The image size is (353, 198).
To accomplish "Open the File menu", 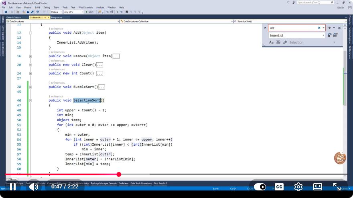I will (x=4, y=8).
